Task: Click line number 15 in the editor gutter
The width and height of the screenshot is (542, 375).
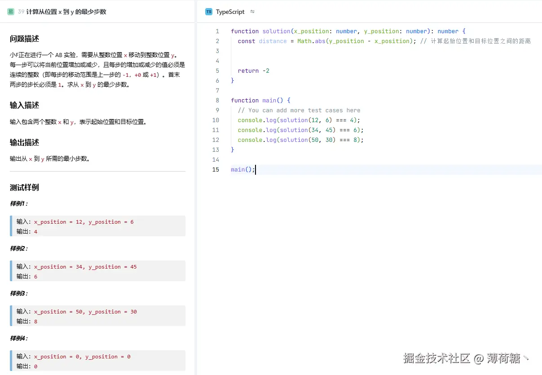Action: 216,169
